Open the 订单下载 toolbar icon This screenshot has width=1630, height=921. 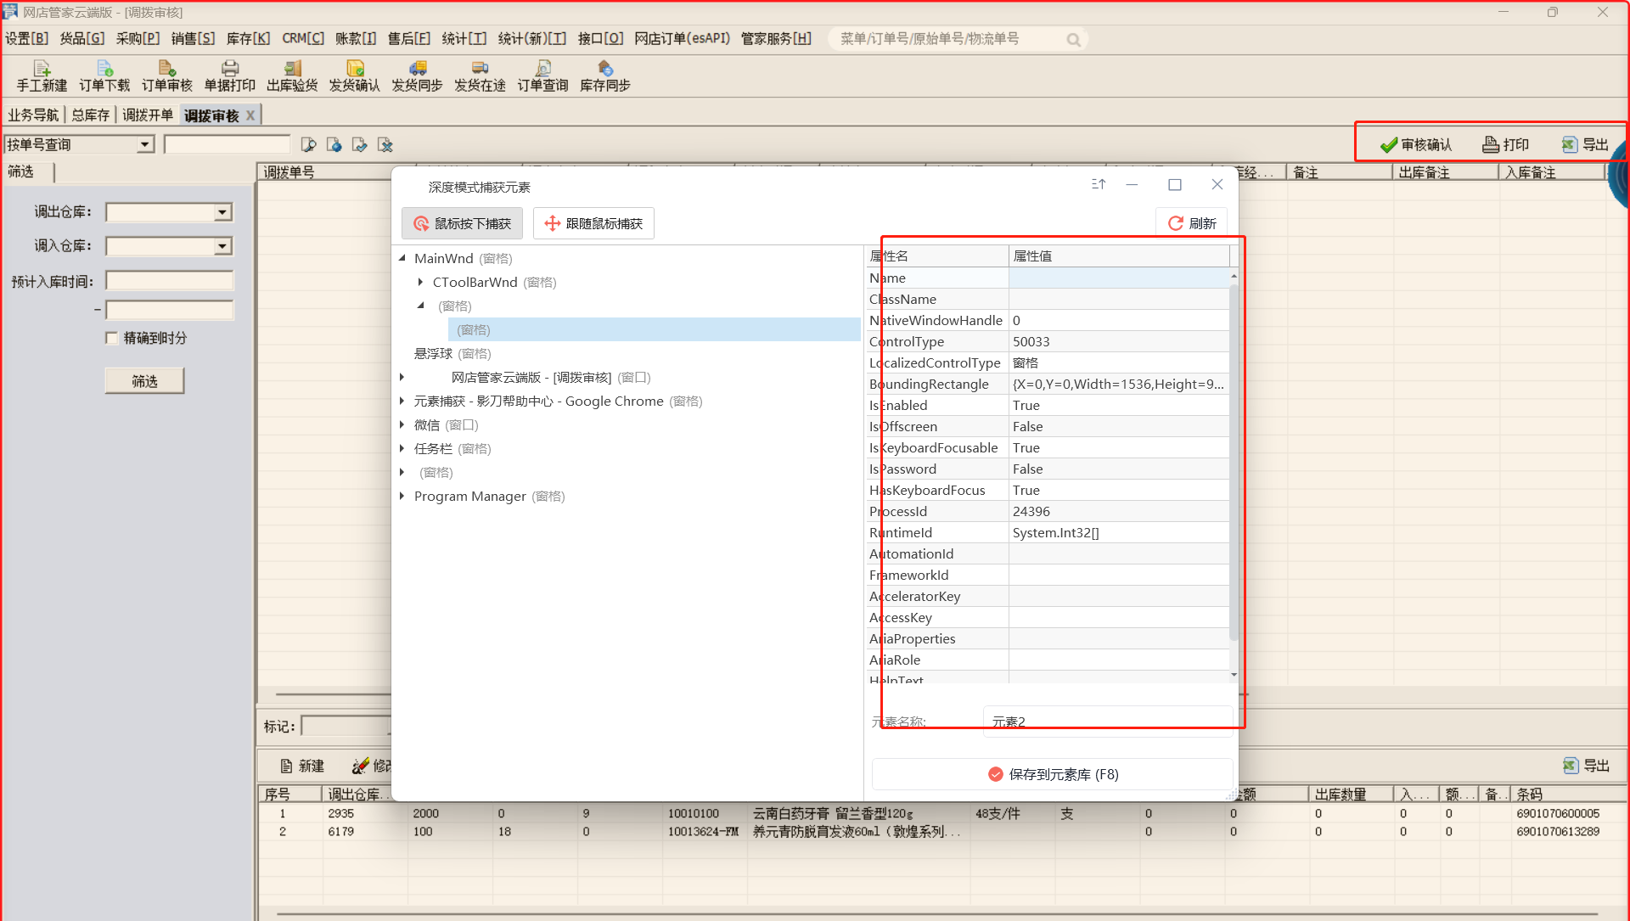click(104, 69)
